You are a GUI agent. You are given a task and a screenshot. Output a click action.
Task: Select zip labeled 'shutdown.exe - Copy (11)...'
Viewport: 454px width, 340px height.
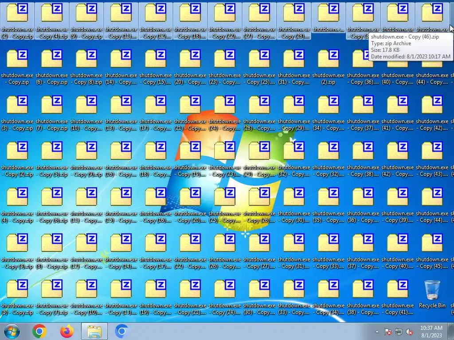(x=121, y=21)
